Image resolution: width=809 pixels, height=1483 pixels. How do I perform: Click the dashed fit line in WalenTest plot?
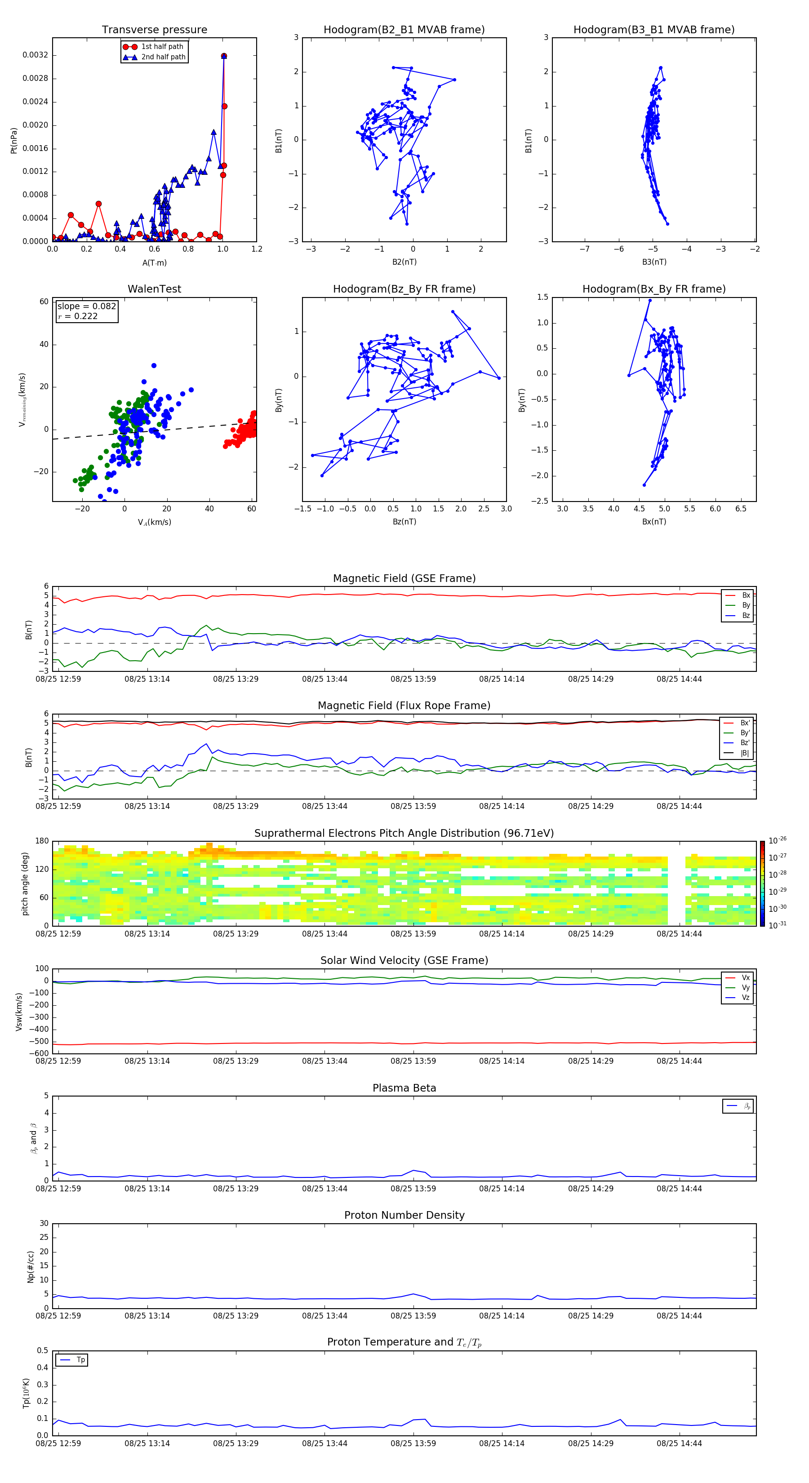tap(154, 431)
